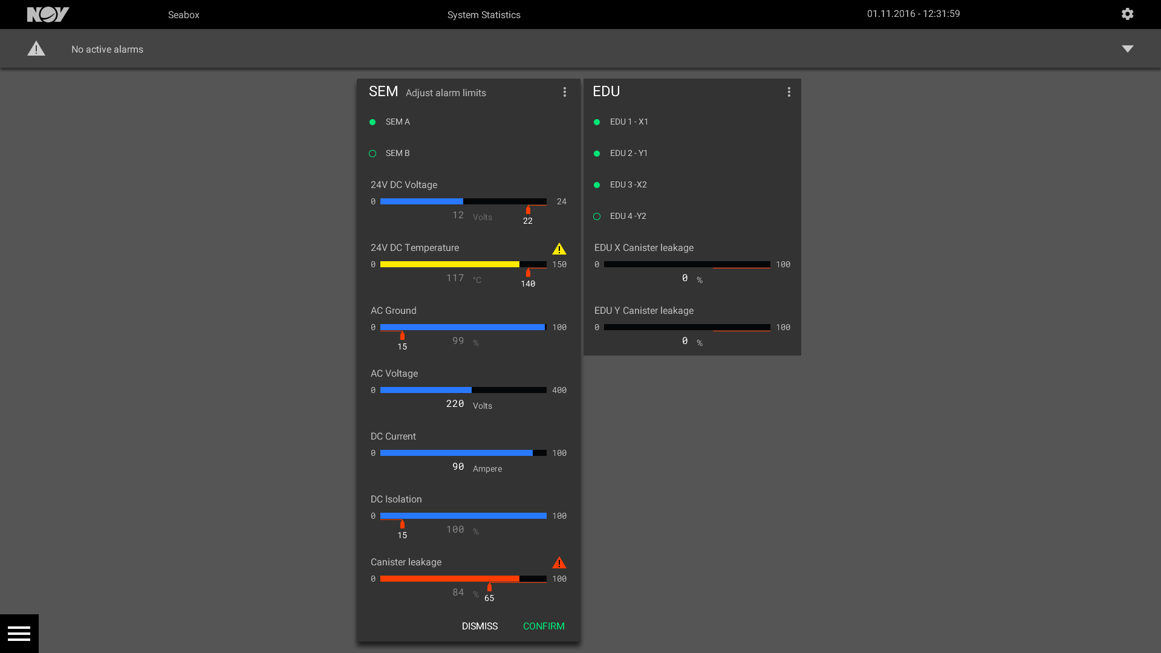Click the EDU card title
Screen dimensions: 1161x653
click(606, 91)
